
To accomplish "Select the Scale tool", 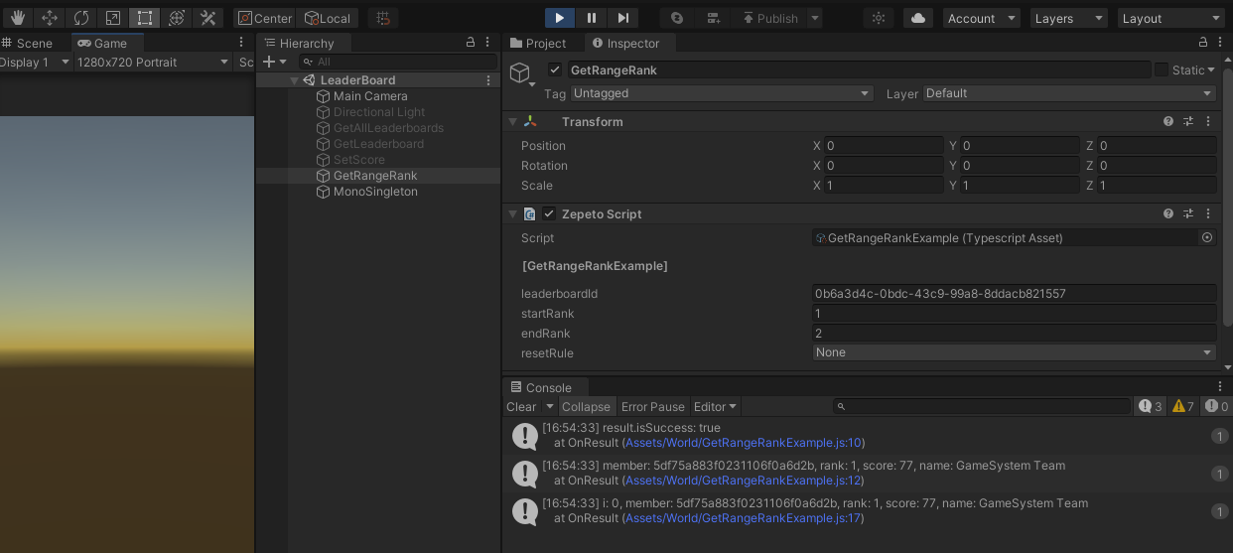I will 112,18.
